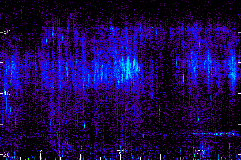Select the bottom tick mark below 30
Screen dimensions: 241x160
120,157
